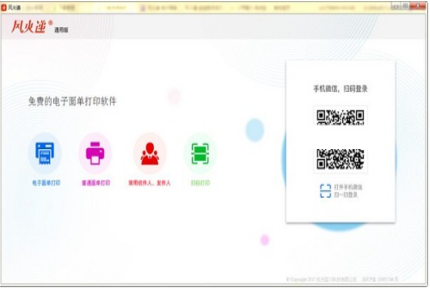Open the red contacts people icon

coord(150,153)
